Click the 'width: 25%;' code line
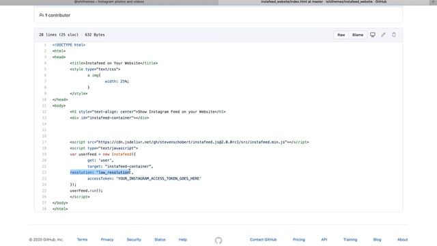Screen dimensions: 437x246 (x=117, y=81)
